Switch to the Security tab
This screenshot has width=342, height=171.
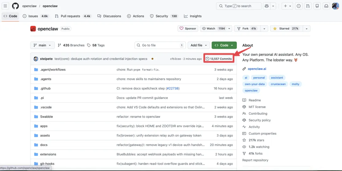(164, 16)
